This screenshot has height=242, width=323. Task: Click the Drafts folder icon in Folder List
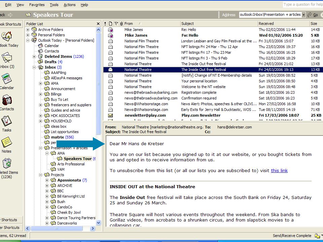click(41, 62)
